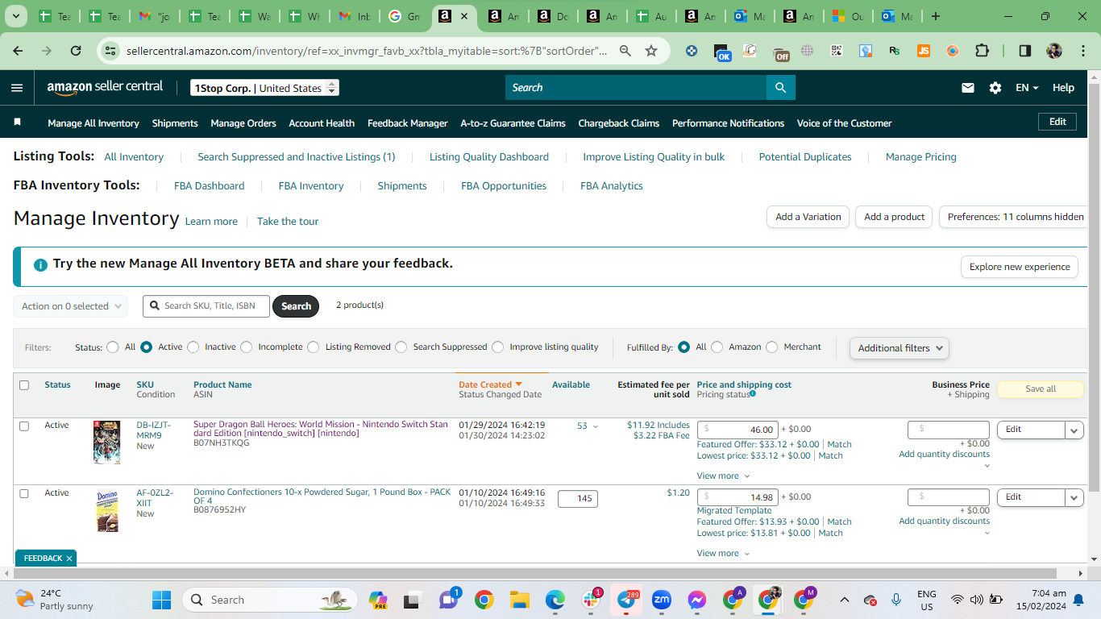Image resolution: width=1101 pixels, height=619 pixels.
Task: Open File Explorer from the taskbar
Action: tap(519, 600)
